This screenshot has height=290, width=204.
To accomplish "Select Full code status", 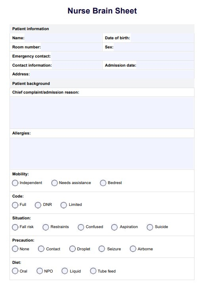I will click(15, 205).
